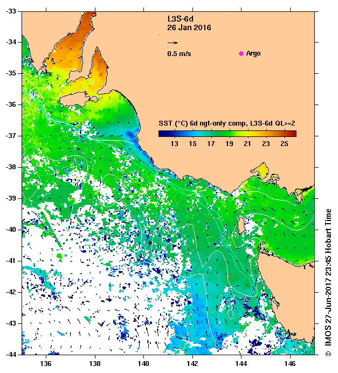Click longitude axis label '142'
The image size is (338, 373).
point(192,364)
